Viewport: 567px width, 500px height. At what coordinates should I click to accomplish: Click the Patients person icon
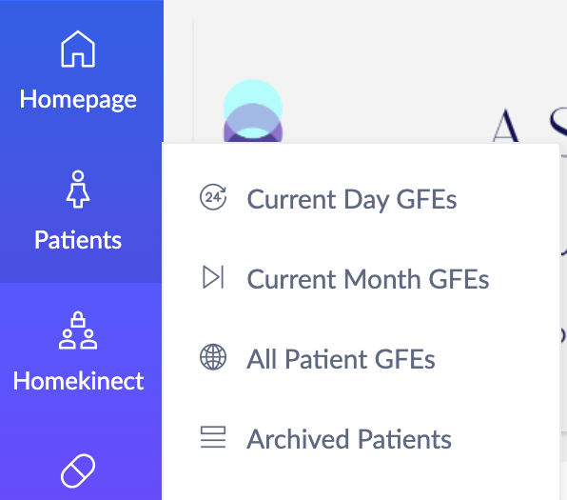[x=78, y=189]
